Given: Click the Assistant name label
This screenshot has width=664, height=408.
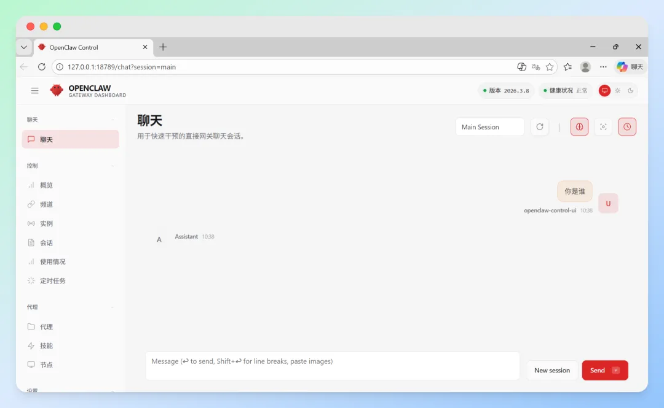Looking at the screenshot, I should (x=186, y=237).
